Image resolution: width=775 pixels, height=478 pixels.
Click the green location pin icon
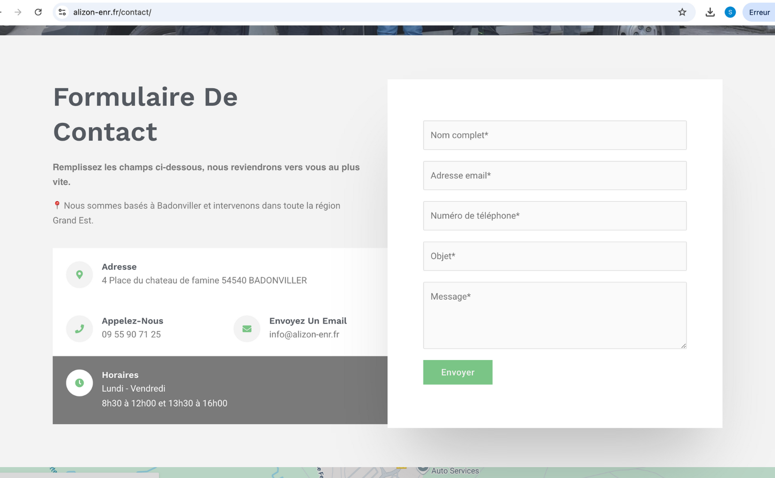click(79, 275)
